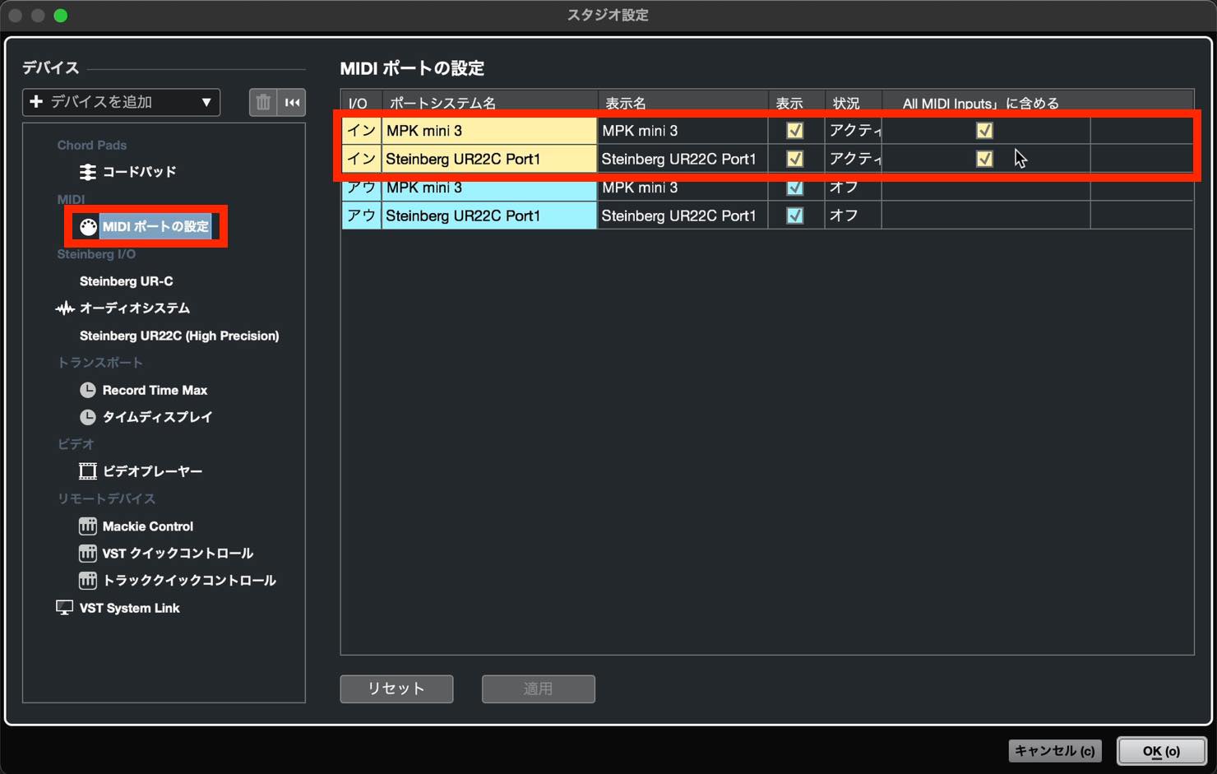The image size is (1217, 774).
Task: Click the green maximize window button
Action: [x=60, y=16]
